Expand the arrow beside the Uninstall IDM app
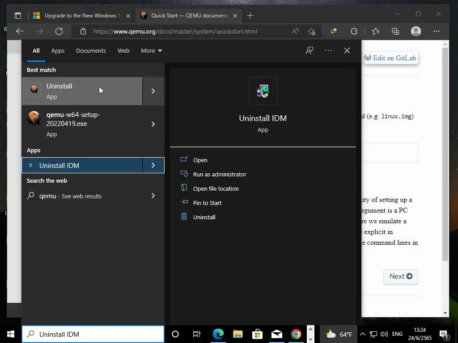The image size is (458, 343). point(153,165)
